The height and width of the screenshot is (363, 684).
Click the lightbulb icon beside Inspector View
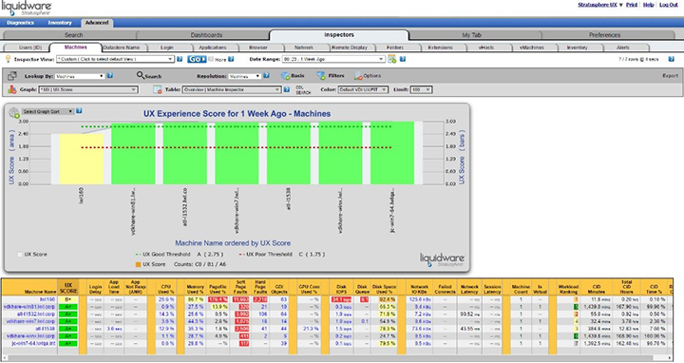(x=8, y=59)
